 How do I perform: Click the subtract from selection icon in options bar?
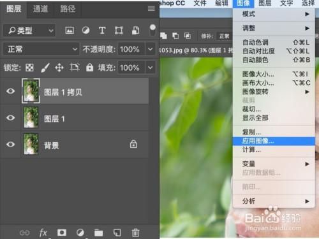175,36
